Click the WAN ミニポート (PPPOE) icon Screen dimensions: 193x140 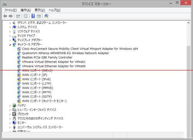19,88
